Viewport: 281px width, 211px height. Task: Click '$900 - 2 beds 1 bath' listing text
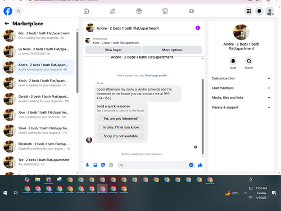coord(116,43)
